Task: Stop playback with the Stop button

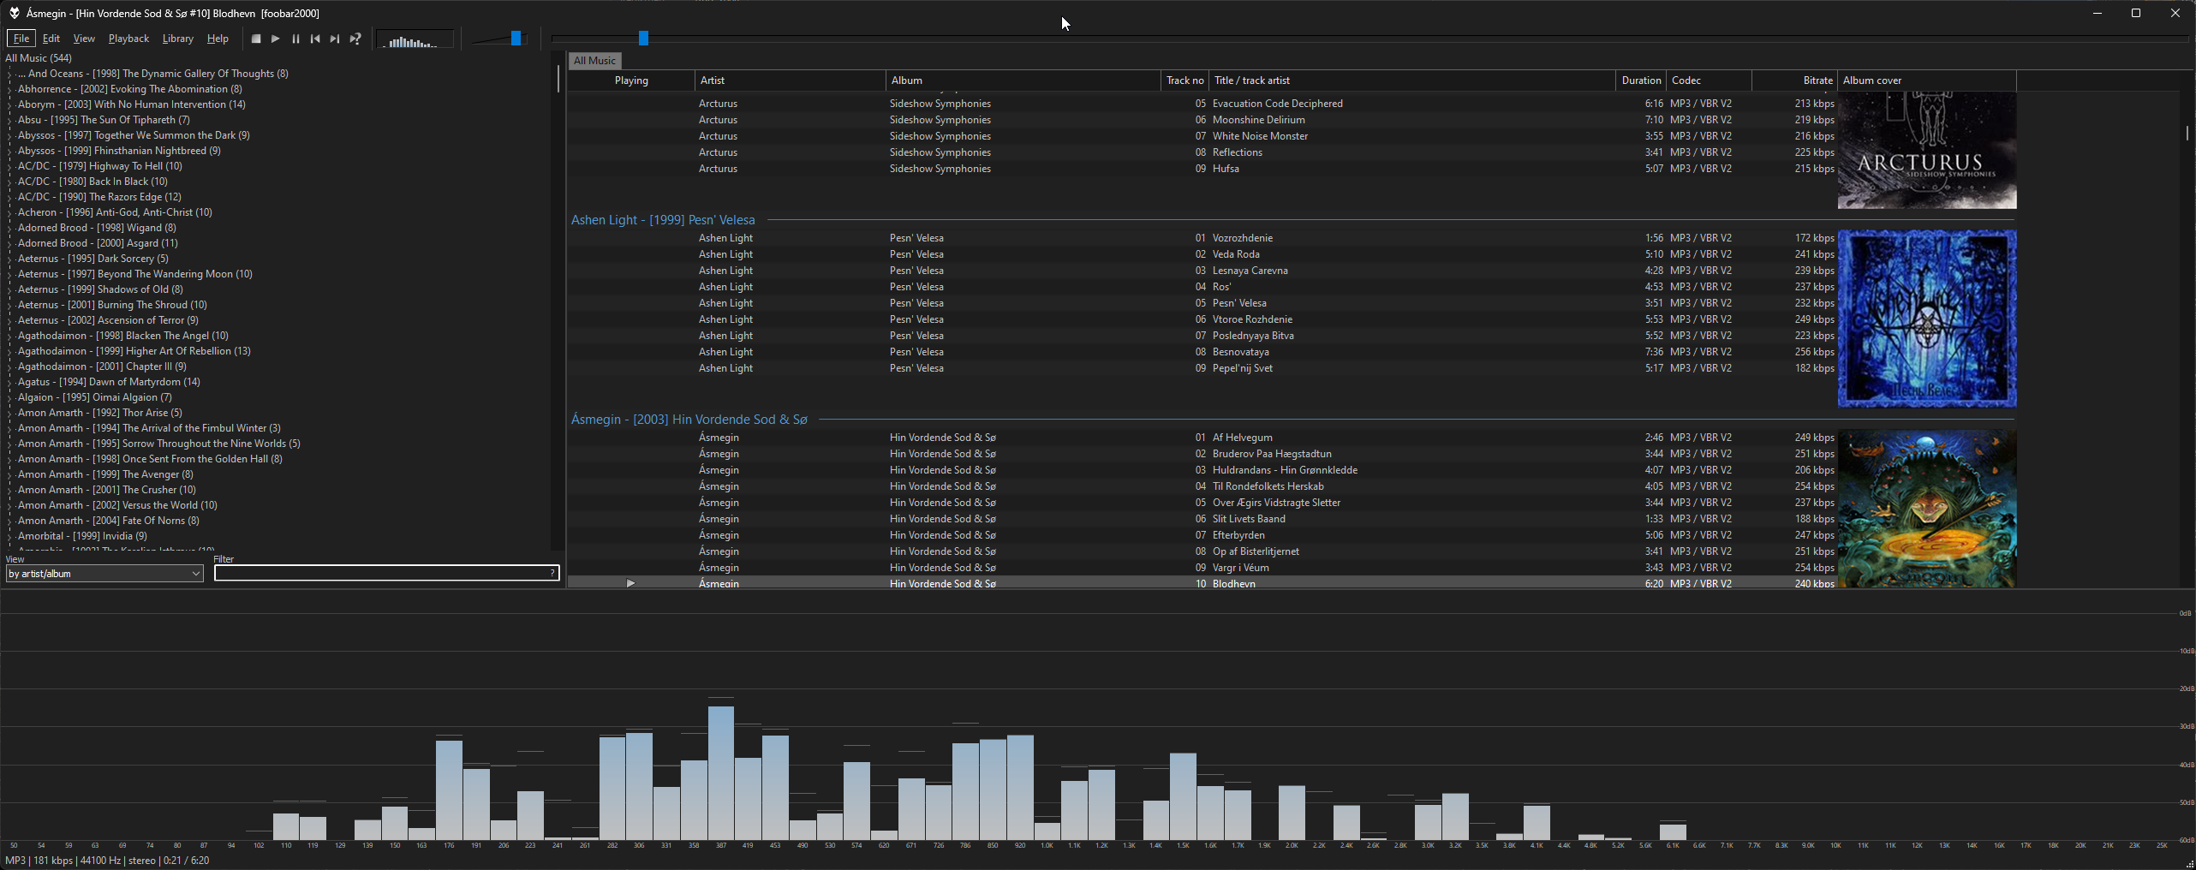Action: click(255, 39)
